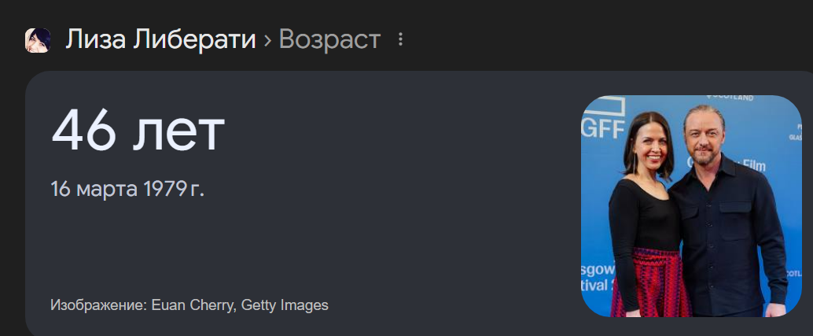This screenshot has height=336, width=813.
Task: Click the small round avatar icon
Action: (38, 40)
